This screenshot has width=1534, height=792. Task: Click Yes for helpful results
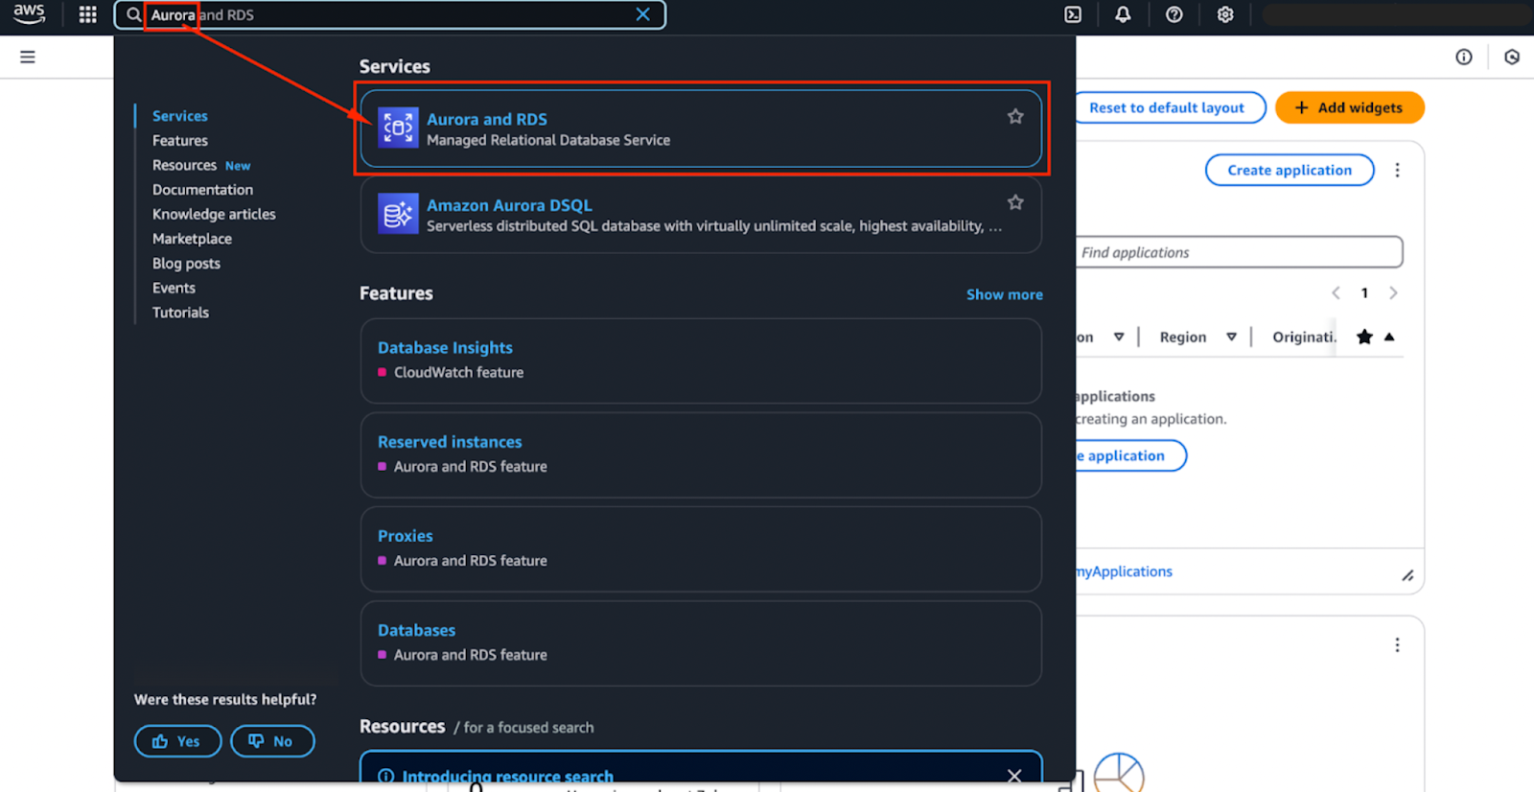[x=177, y=741]
